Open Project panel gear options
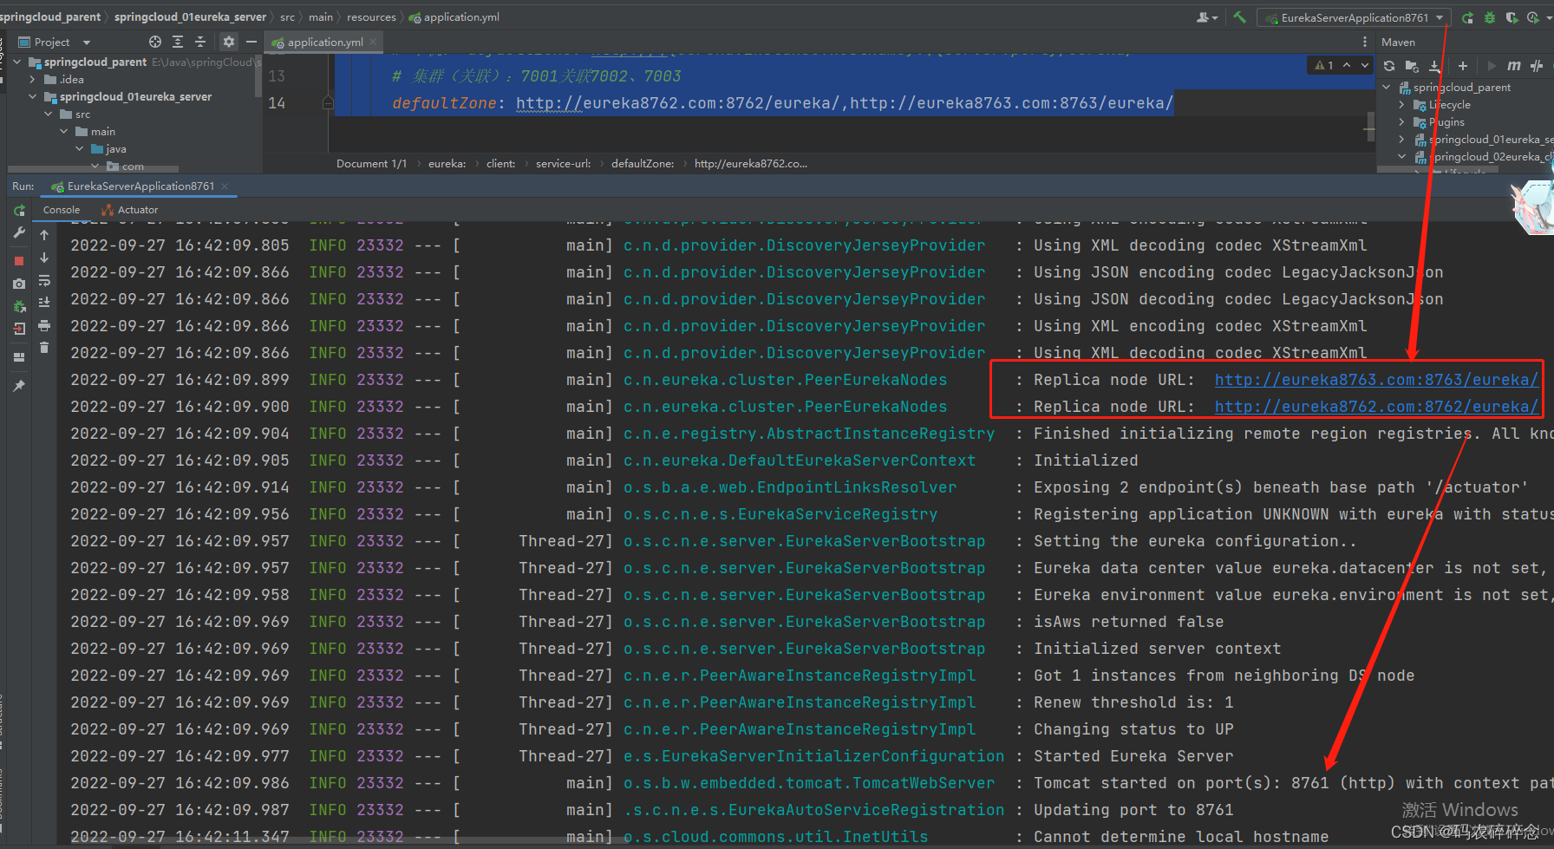This screenshot has height=849, width=1554. pyautogui.click(x=229, y=42)
